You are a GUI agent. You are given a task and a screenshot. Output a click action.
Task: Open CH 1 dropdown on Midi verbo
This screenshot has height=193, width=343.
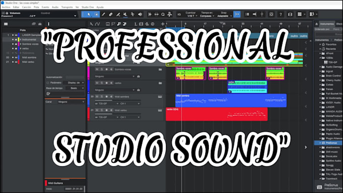tap(130, 117)
